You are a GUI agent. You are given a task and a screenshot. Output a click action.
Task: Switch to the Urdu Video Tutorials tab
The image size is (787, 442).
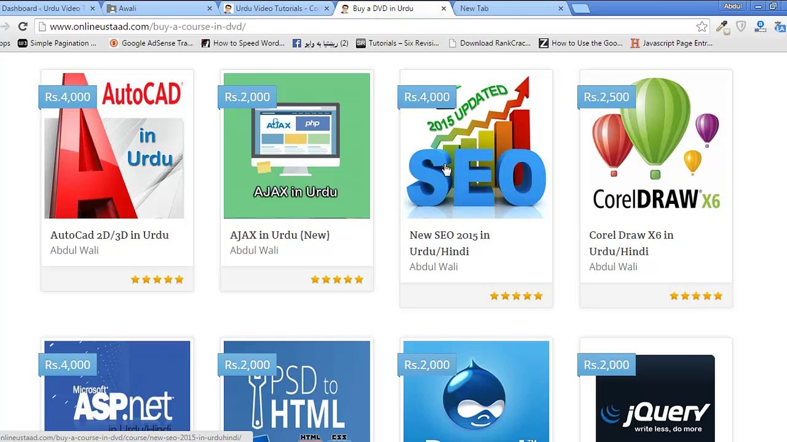tap(275, 9)
